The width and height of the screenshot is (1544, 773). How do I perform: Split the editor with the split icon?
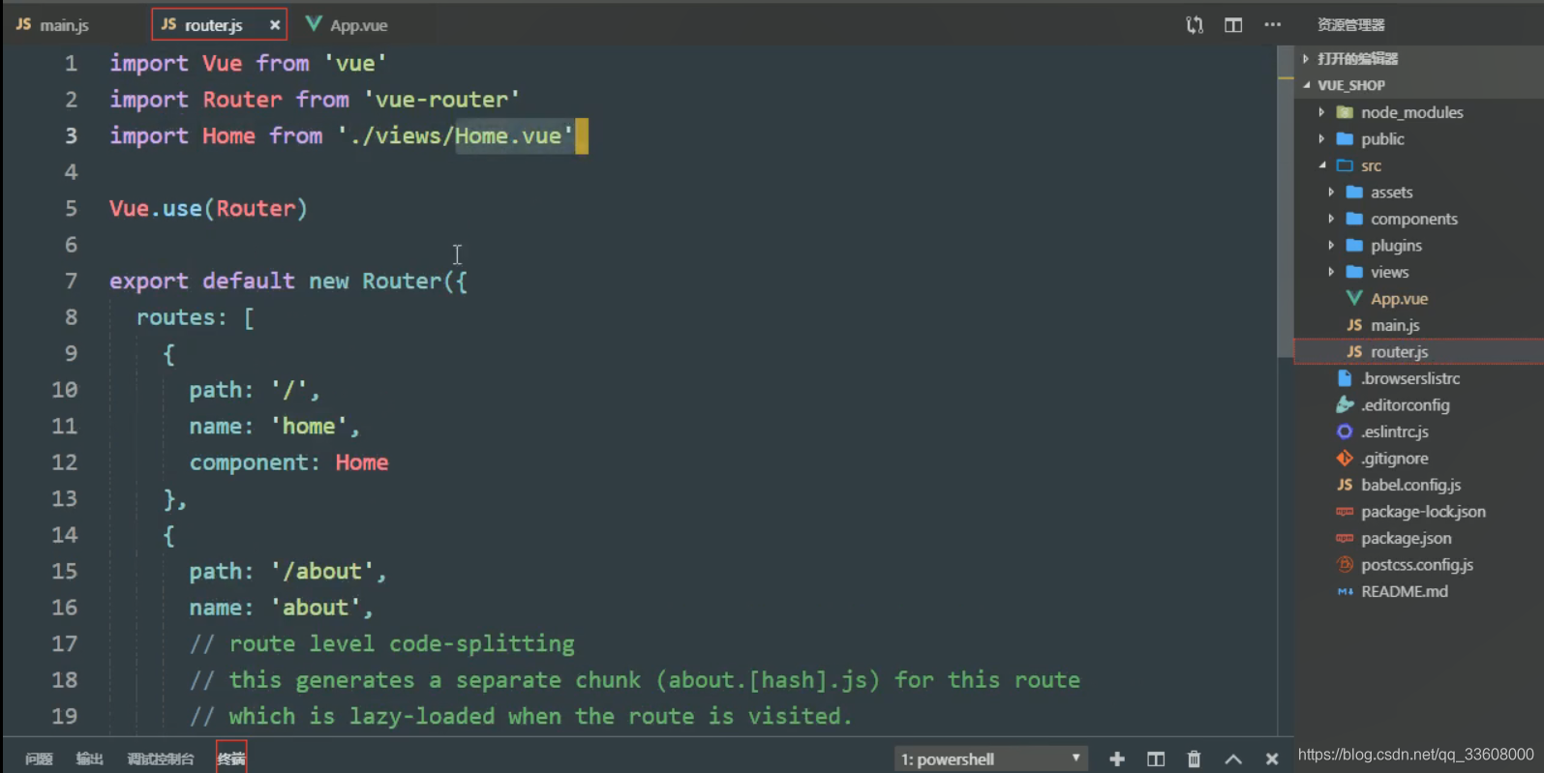click(1233, 25)
